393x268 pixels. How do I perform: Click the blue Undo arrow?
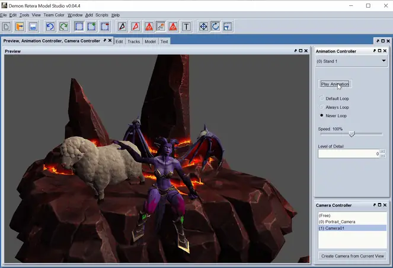(x=50, y=27)
